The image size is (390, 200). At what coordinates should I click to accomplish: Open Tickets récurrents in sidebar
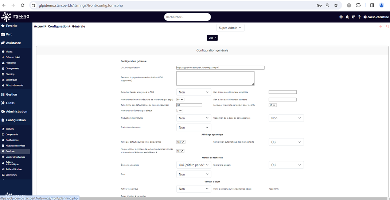coord(15,85)
